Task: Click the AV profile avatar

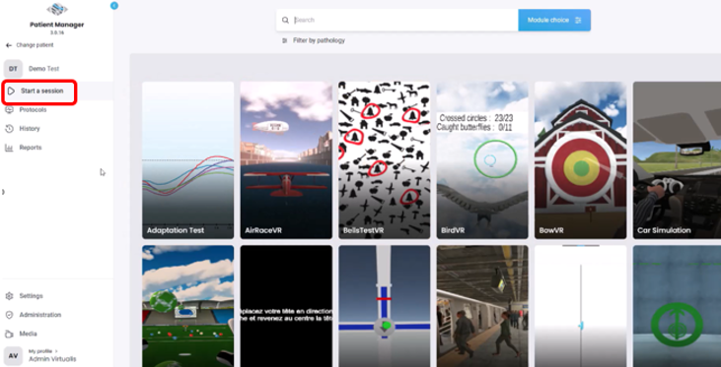Action: click(14, 355)
